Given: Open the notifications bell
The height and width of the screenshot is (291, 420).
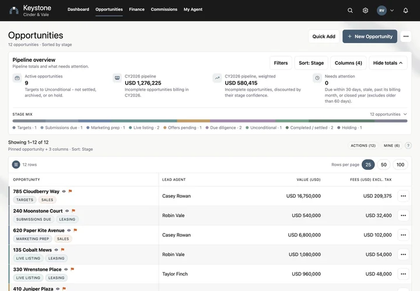Looking at the screenshot, I should pos(405,10).
